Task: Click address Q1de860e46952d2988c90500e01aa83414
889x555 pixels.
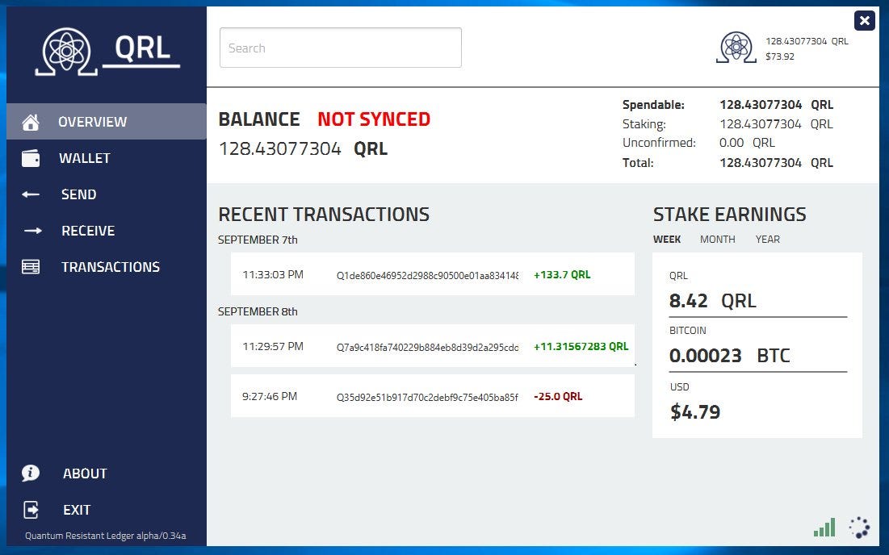Action: (x=427, y=275)
